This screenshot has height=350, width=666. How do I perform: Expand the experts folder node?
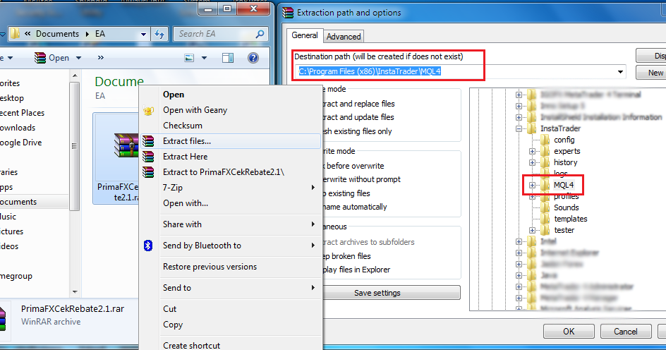pyautogui.click(x=532, y=151)
